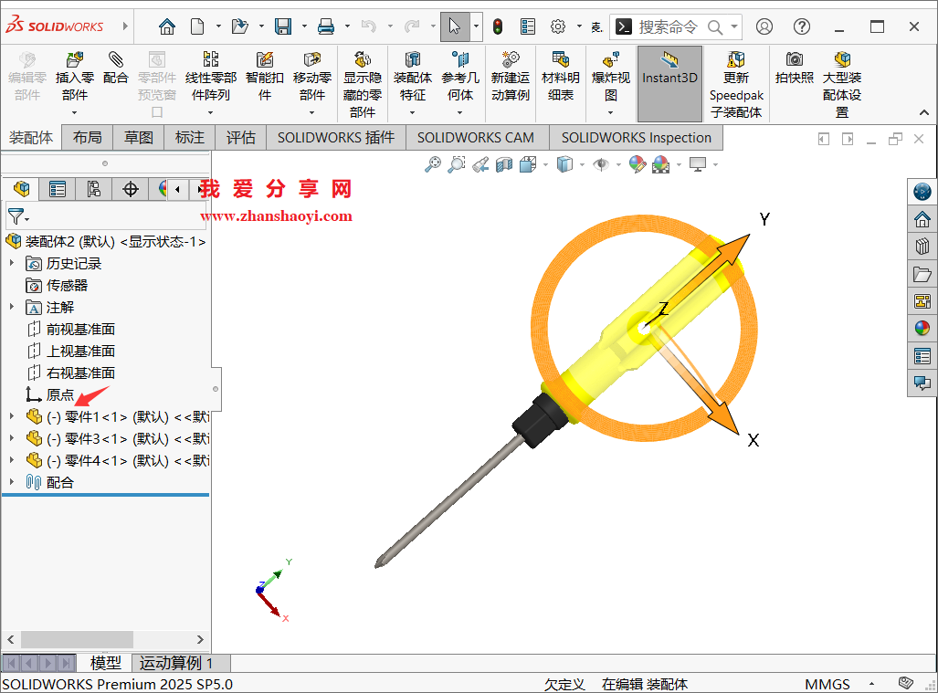Open the ConfigurationManager panel tab
Viewport: 938px width, 693px height.
coord(94,190)
